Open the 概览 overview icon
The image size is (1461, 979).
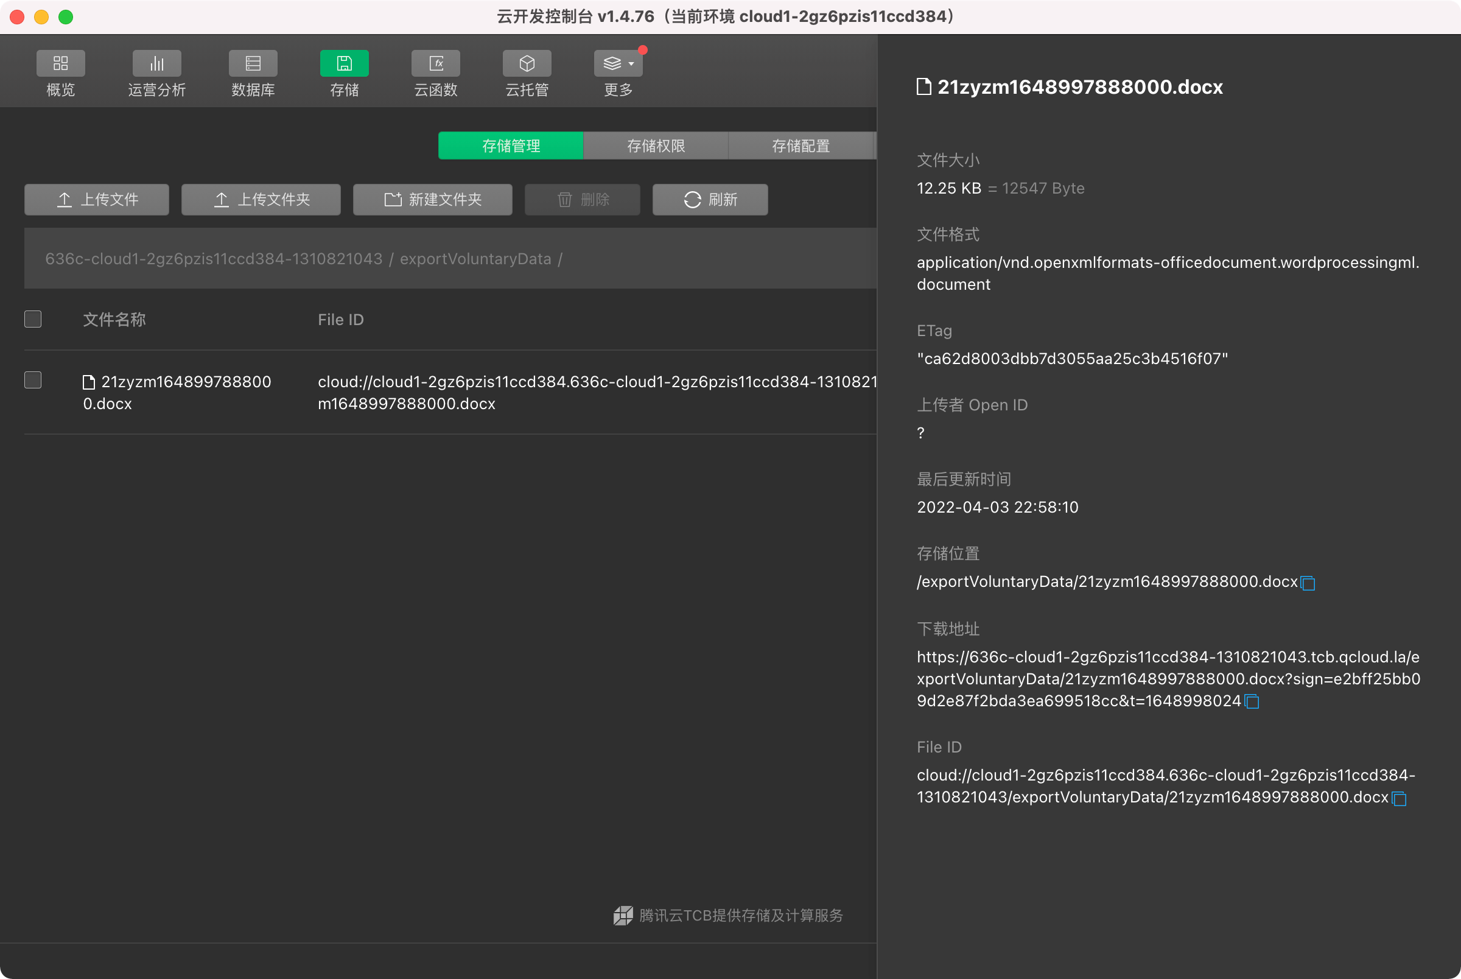[x=60, y=64]
